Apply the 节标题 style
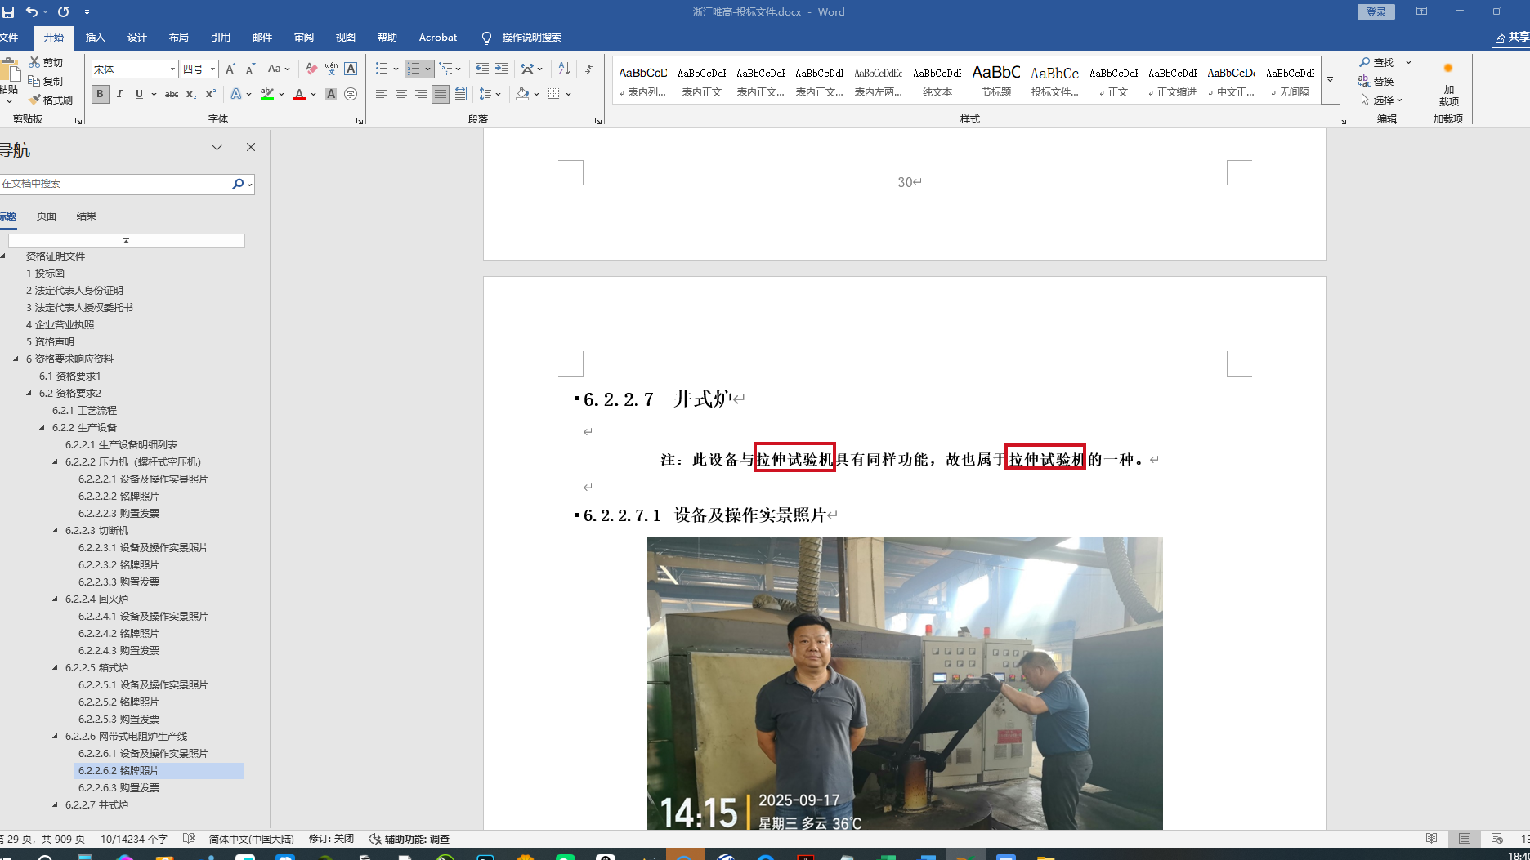 pyautogui.click(x=996, y=80)
